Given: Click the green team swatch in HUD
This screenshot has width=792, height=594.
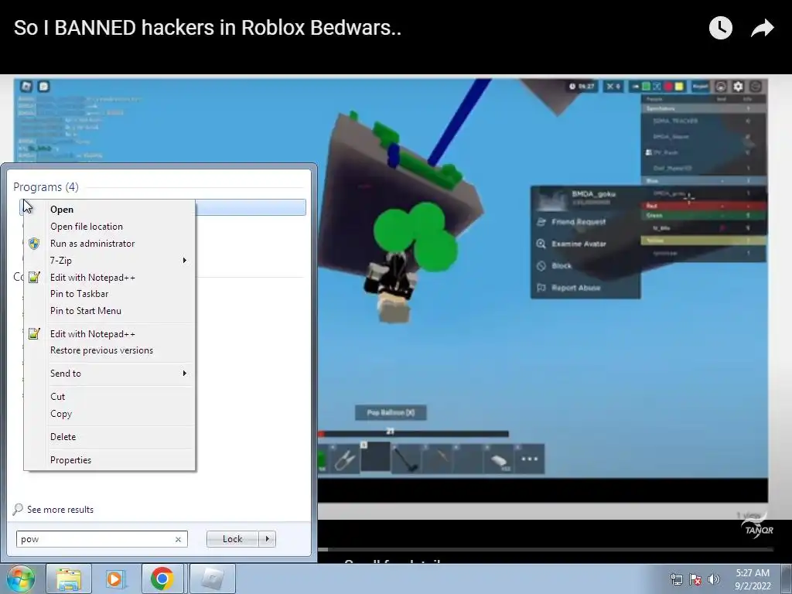Looking at the screenshot, I should pyautogui.click(x=646, y=87).
